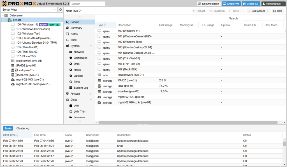This screenshot has width=287, height=167.
Task: Click the Create VM button
Action: [231, 4]
